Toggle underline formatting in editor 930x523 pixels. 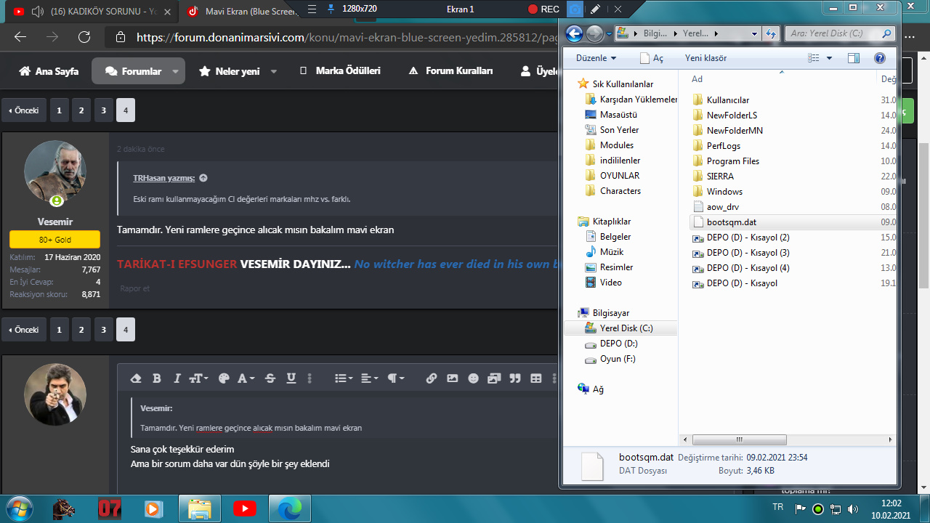[x=291, y=378]
